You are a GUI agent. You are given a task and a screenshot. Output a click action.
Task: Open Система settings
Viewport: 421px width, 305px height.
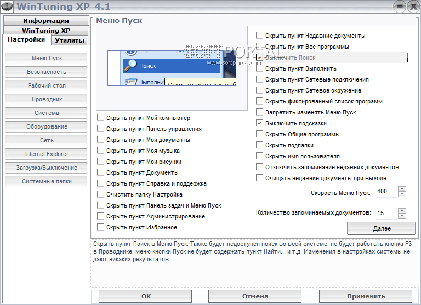point(46,113)
